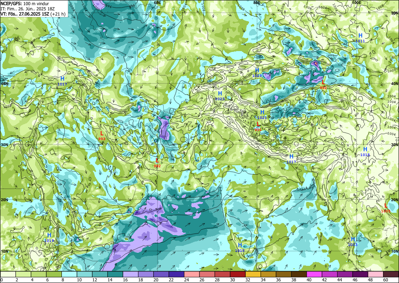Click the 'H 1011' high pressure marker
Image resolution: width=399 pixels, height=283 pixels.
(x=360, y=38)
